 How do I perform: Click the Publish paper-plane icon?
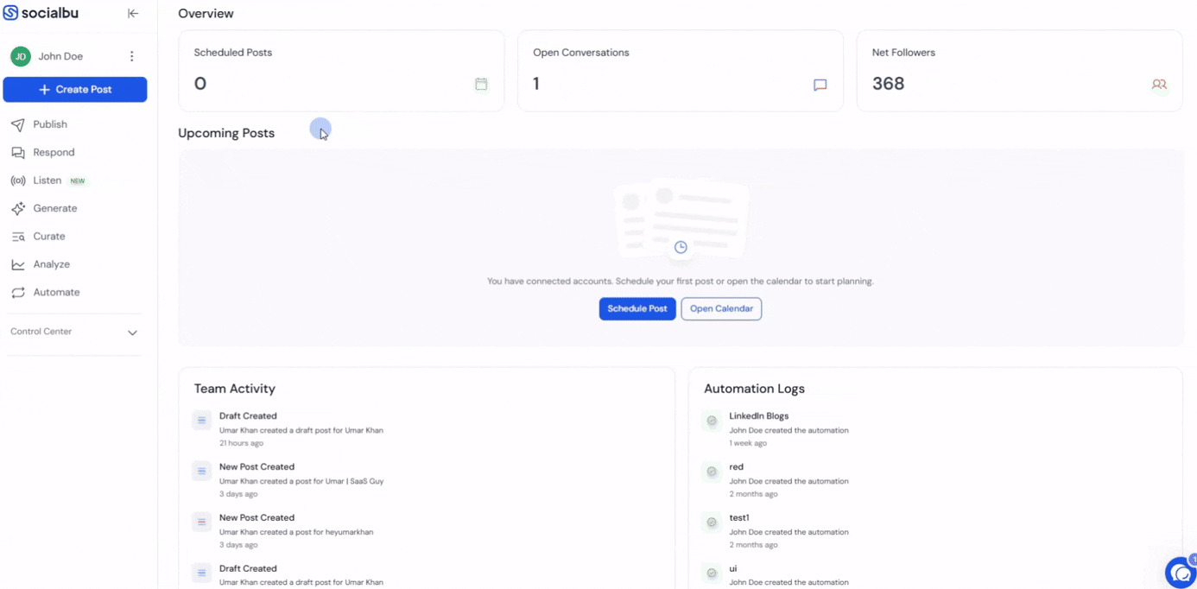[x=18, y=124]
